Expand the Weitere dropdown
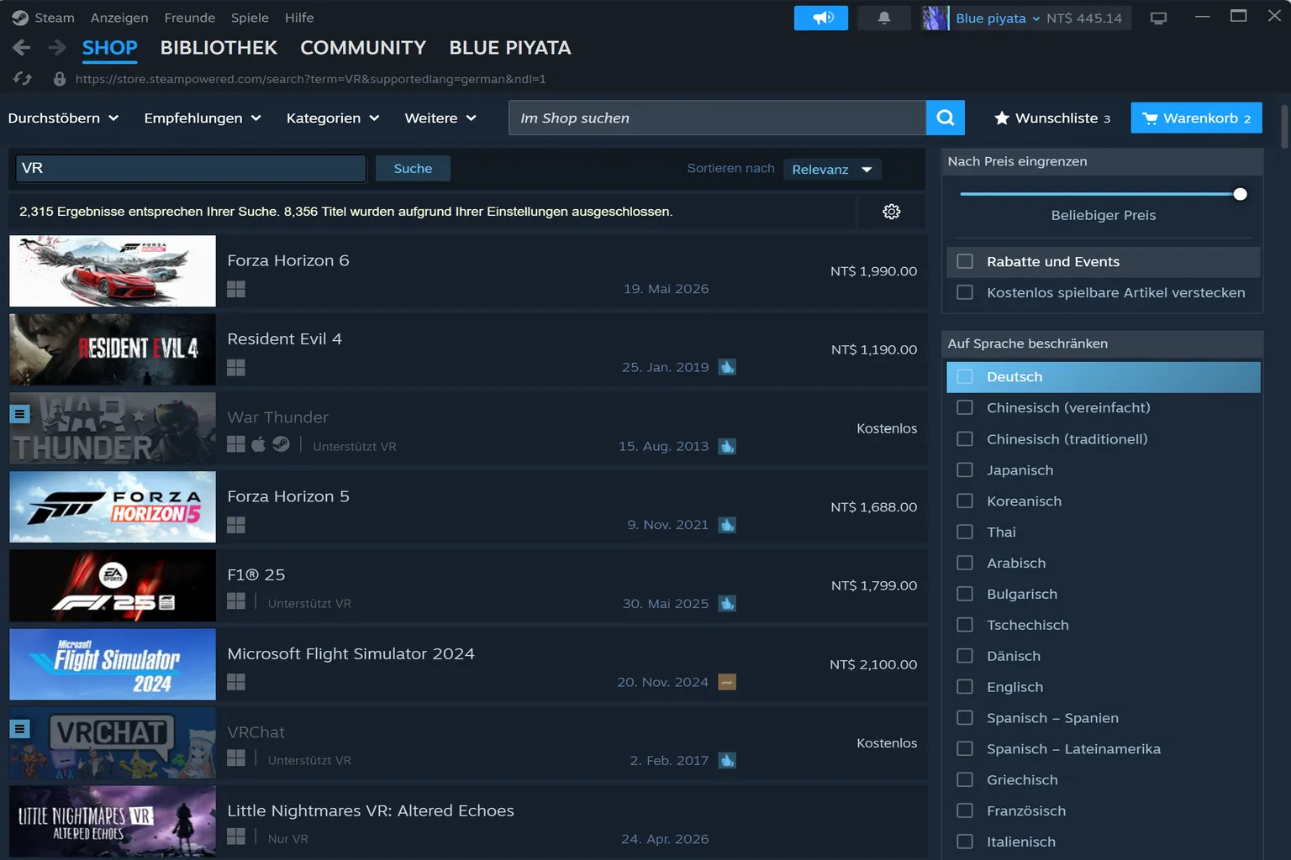The image size is (1291, 860). pos(440,118)
